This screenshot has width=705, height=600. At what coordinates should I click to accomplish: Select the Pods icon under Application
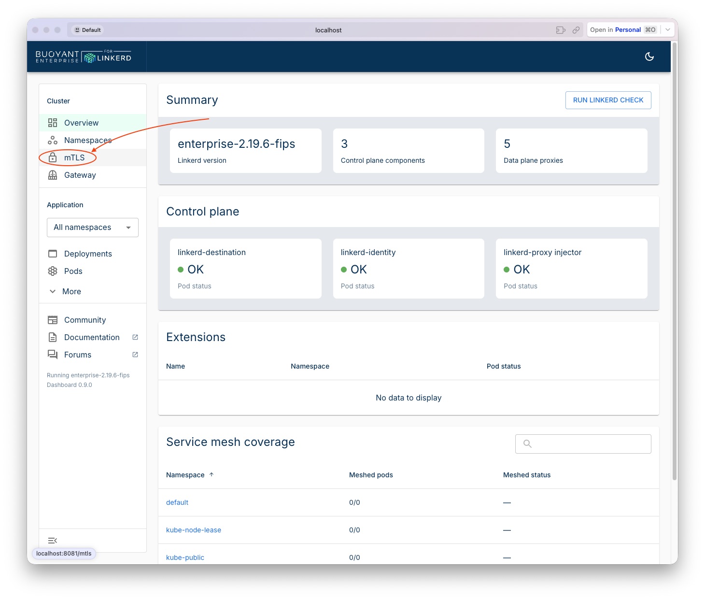pyautogui.click(x=53, y=271)
